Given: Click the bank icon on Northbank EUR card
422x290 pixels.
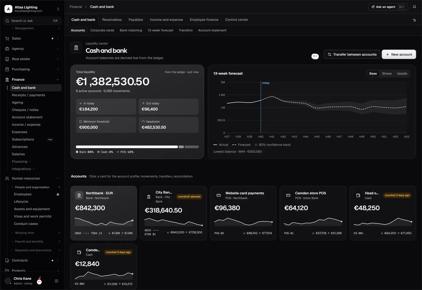Looking at the screenshot, I should 79,195.
